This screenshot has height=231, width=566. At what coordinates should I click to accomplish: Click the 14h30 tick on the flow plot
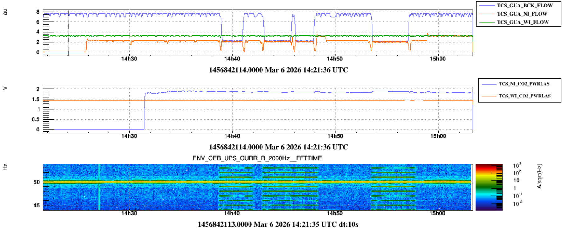[129, 59]
